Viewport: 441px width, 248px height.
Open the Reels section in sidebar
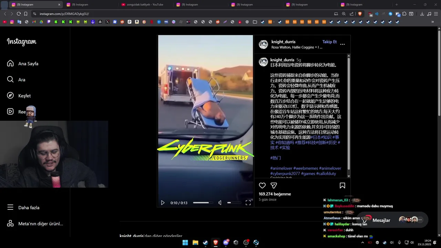[17, 112]
